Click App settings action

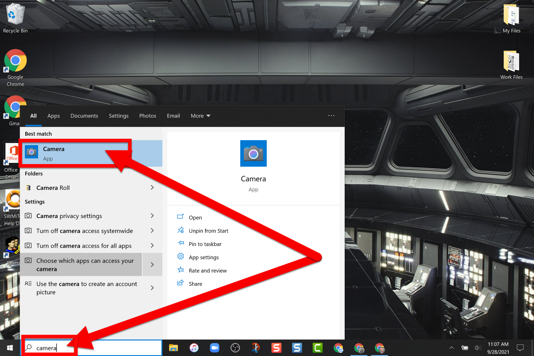pos(204,257)
